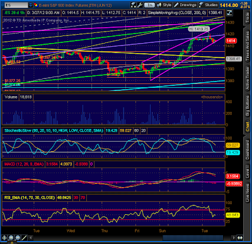Click the 1h timeframe button

[150, 5]
